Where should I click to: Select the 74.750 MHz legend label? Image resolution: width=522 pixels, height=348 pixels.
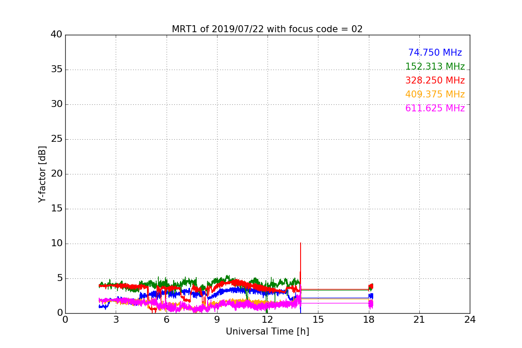435,53
